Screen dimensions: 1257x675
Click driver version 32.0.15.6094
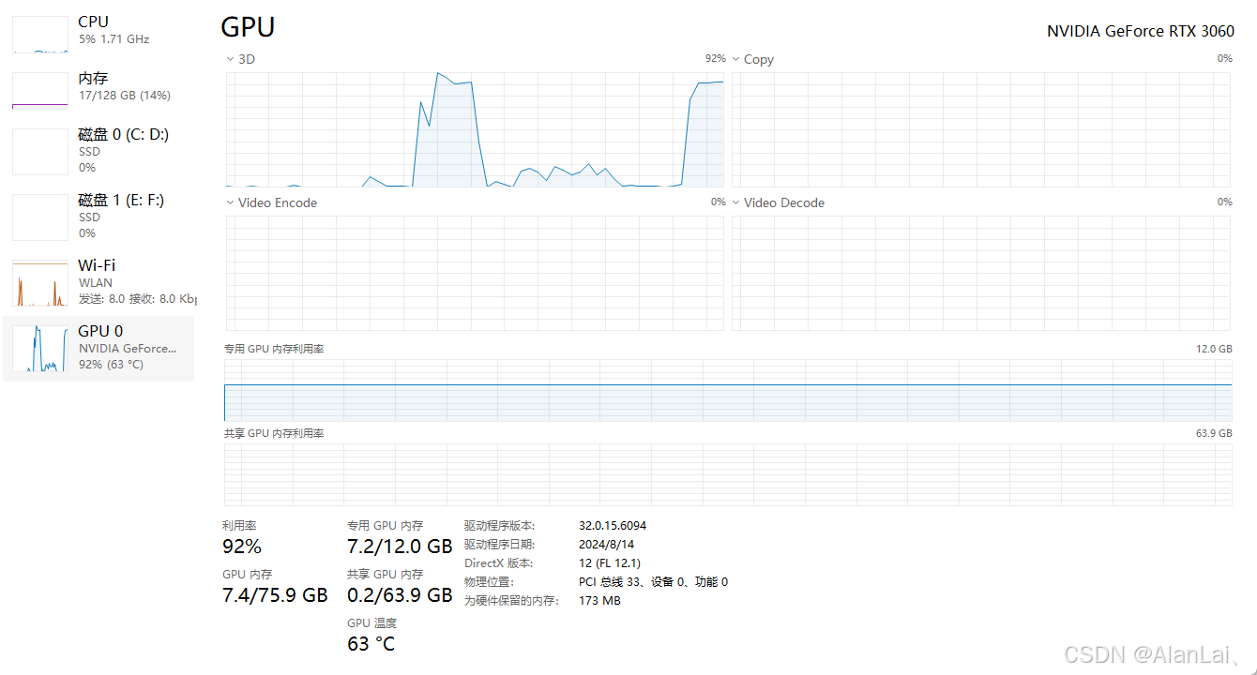coord(613,526)
